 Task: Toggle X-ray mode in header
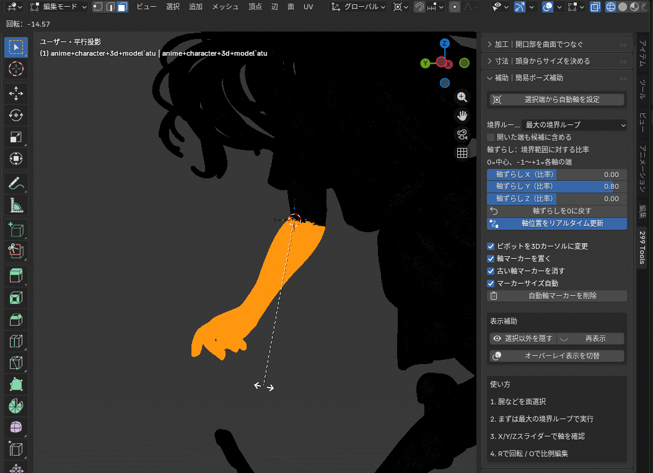pyautogui.click(x=595, y=7)
